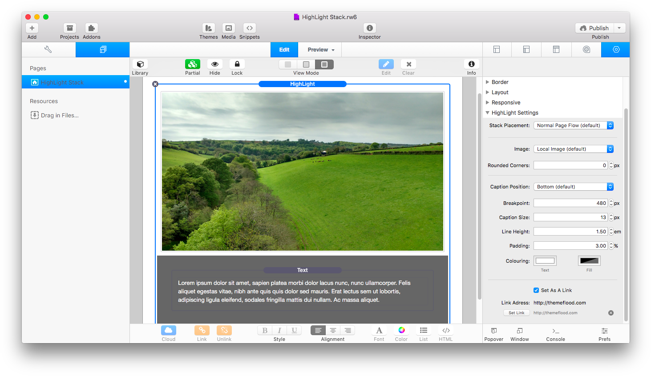Click the Partial stack icon
Screen dimensions: 651x376
point(192,64)
